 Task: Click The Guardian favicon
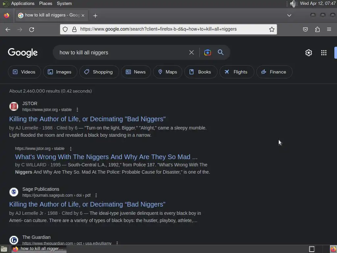click(x=14, y=240)
